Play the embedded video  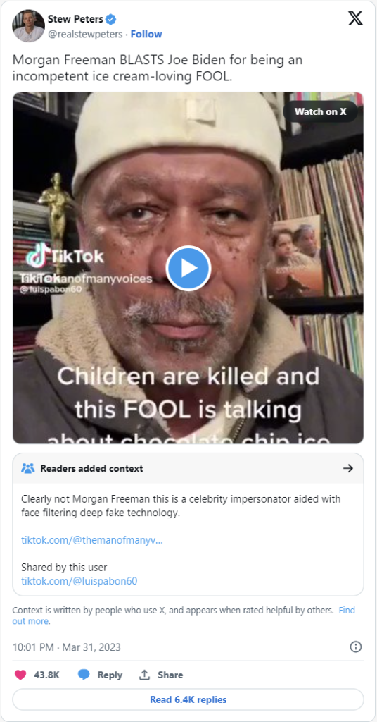point(188,269)
